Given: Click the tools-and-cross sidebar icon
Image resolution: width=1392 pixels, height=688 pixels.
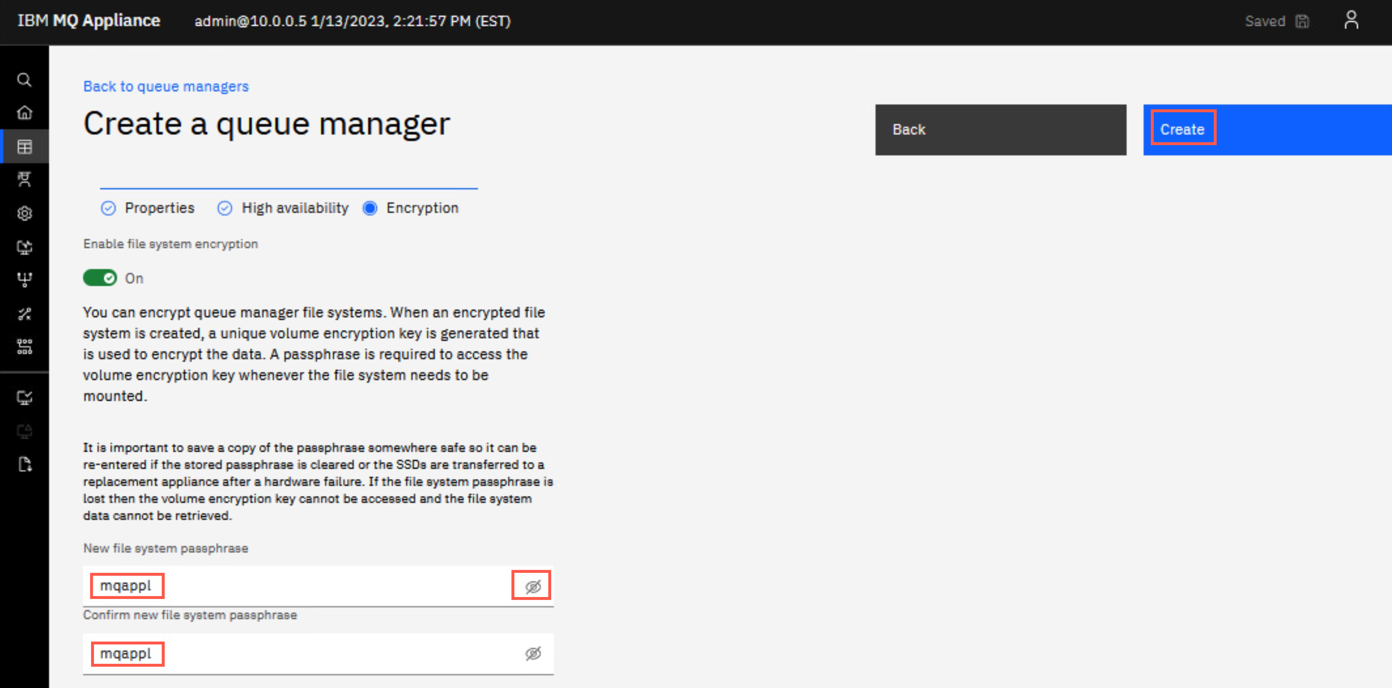Looking at the screenshot, I should (x=24, y=314).
